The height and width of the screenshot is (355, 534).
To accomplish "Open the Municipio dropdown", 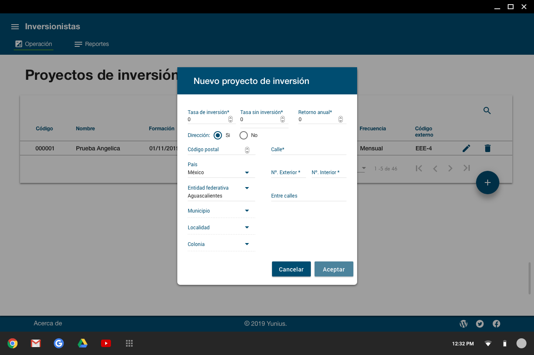I will coord(247,211).
